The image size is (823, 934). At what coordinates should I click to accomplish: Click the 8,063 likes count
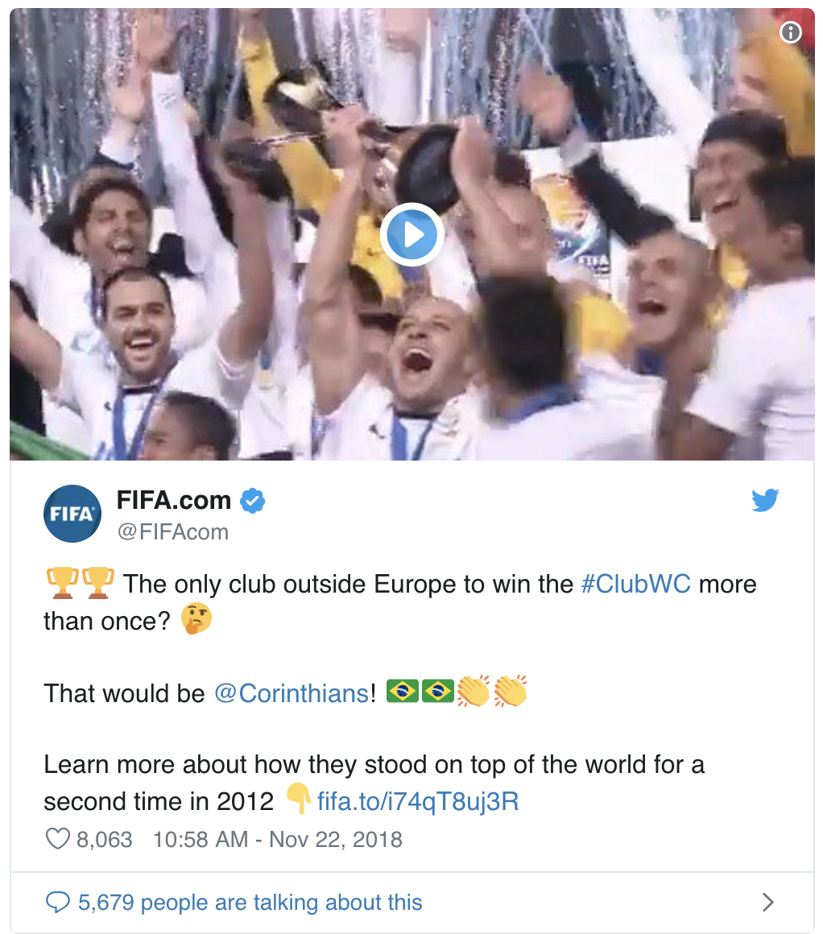(105, 840)
